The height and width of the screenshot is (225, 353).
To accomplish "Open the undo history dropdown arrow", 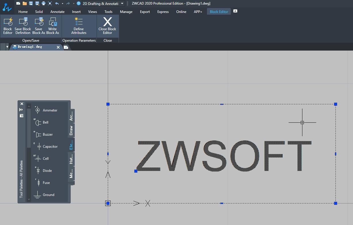I will (x=62, y=3).
